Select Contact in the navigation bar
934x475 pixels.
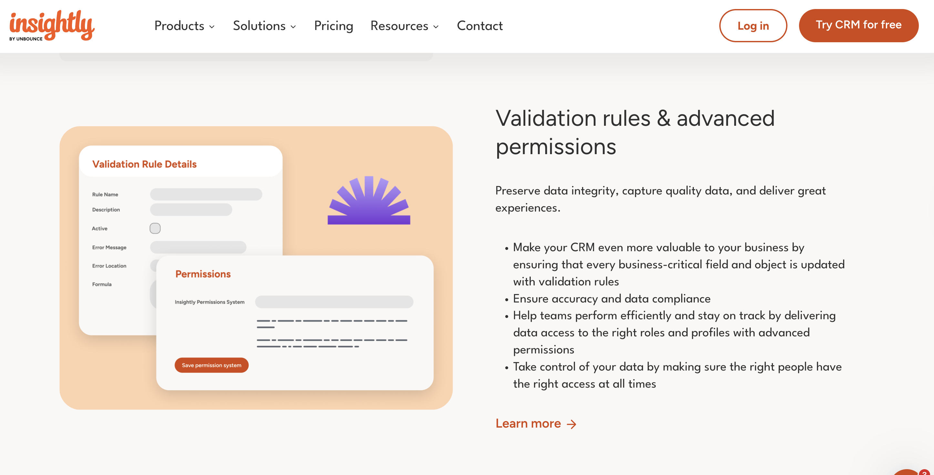[x=479, y=26]
